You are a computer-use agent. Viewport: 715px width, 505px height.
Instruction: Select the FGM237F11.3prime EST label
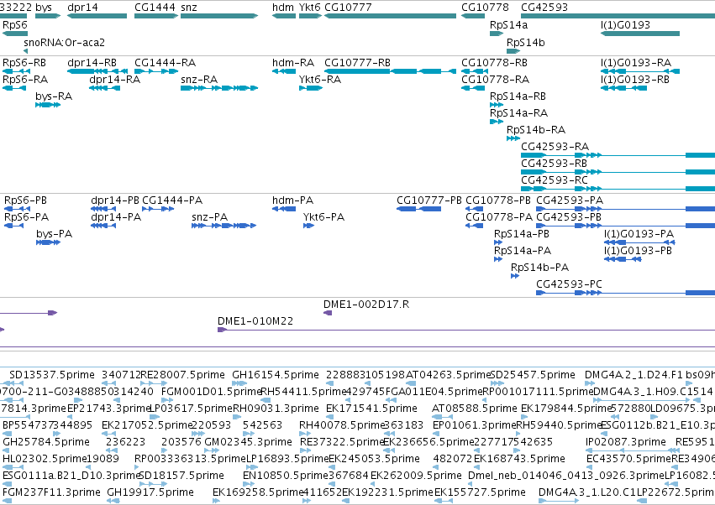click(x=51, y=492)
